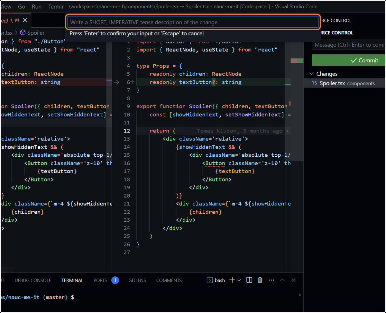Click the diff revert arrow icon
The width and height of the screenshot is (386, 313).
point(116,82)
